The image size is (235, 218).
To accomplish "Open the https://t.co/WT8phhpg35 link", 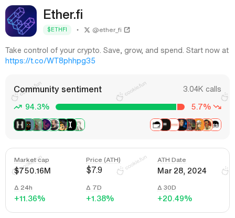I will coord(50,61).
